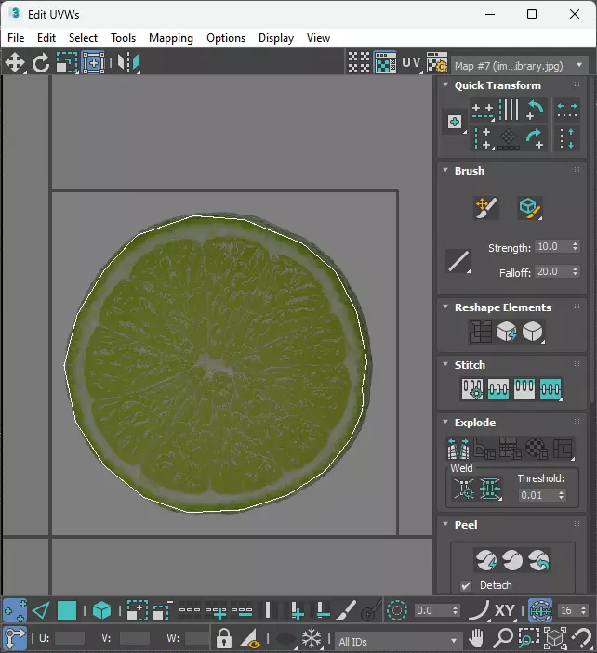
Task: Click the Space Vertically icon
Action: [567, 138]
